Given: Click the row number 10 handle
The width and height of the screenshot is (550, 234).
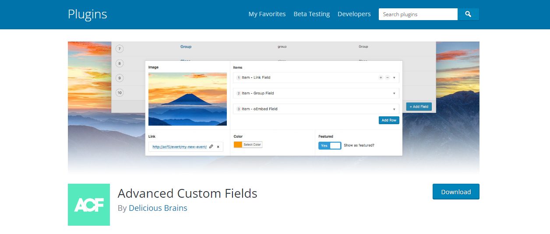Looking at the screenshot, I should (x=120, y=93).
